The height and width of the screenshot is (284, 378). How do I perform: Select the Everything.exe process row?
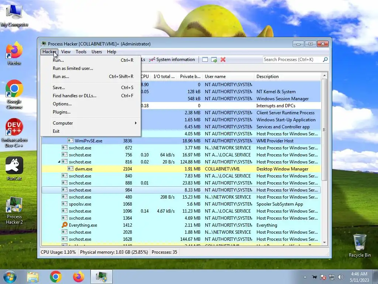coord(181,225)
